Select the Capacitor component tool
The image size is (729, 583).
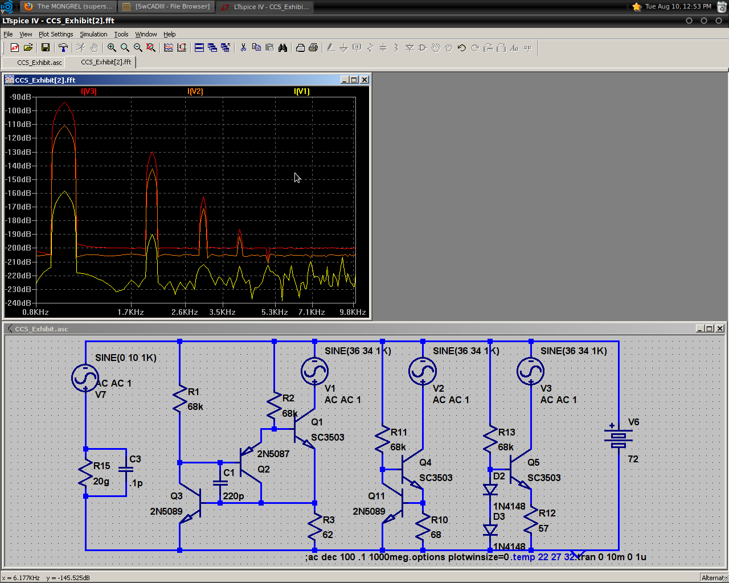[383, 48]
